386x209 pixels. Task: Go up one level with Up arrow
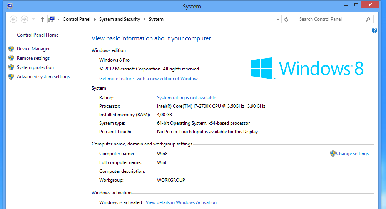tap(42, 19)
